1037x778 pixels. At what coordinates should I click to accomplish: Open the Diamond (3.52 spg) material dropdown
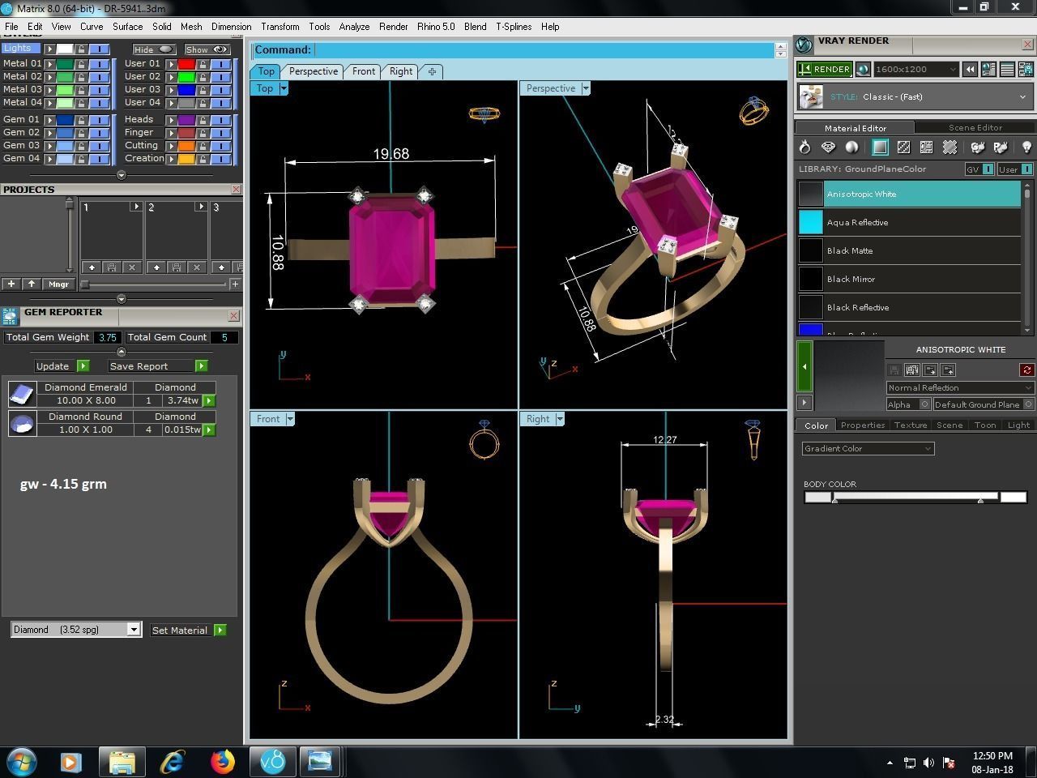(x=76, y=630)
